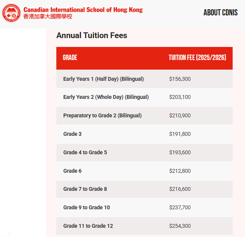Select the Grade 4 to Grade 5 row
This screenshot has width=245, height=237.
pos(85,152)
